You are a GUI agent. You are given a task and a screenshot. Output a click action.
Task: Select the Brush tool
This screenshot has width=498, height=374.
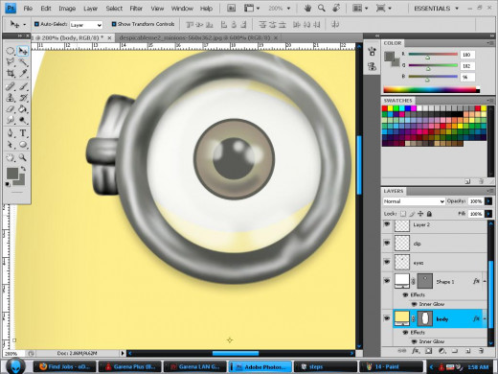(x=23, y=86)
